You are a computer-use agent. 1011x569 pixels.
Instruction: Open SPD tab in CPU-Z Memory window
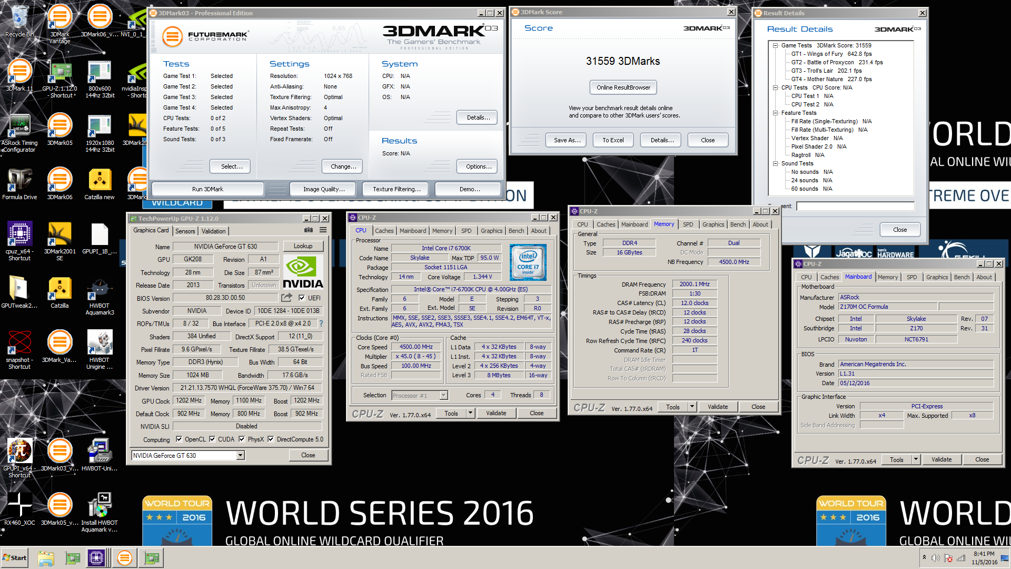[688, 224]
